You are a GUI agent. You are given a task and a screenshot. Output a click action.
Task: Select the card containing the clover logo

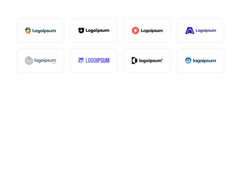(x=40, y=31)
